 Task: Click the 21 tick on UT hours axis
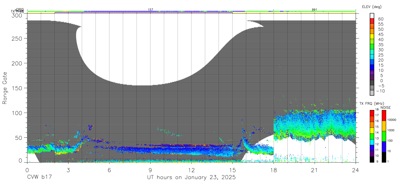(315, 170)
